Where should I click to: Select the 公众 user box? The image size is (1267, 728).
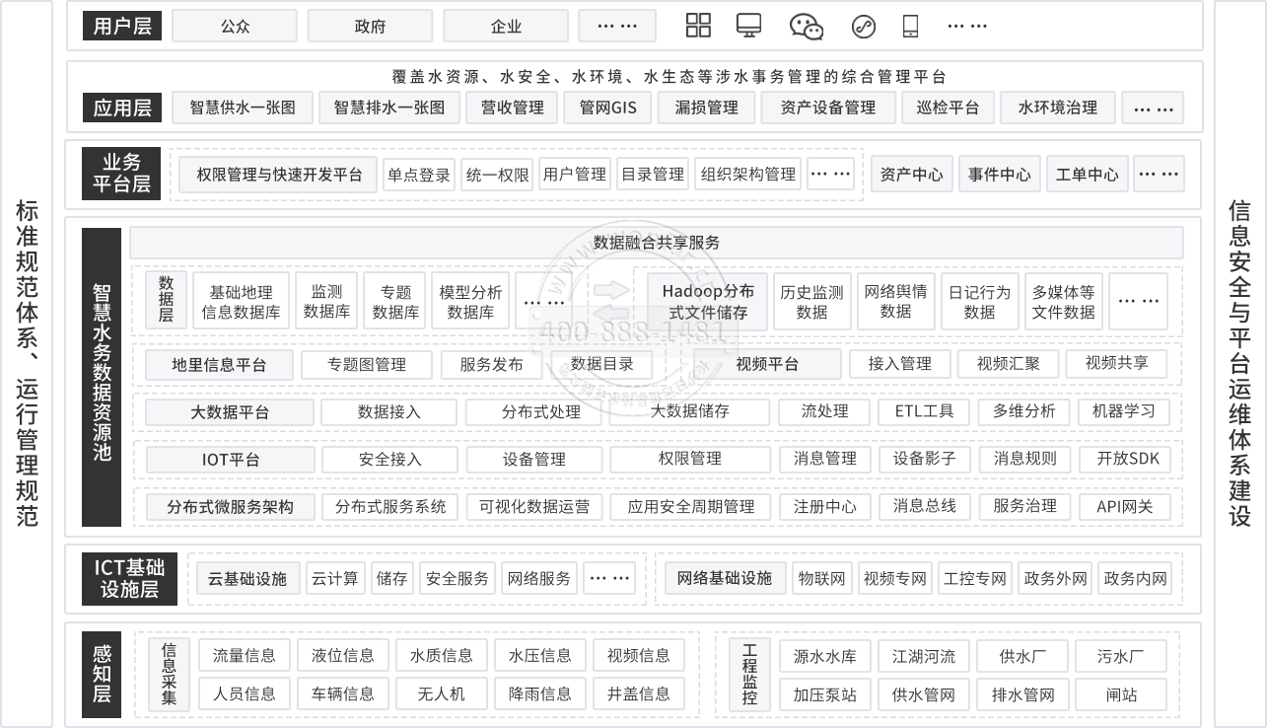click(x=235, y=27)
